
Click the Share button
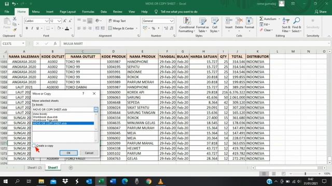(321, 12)
